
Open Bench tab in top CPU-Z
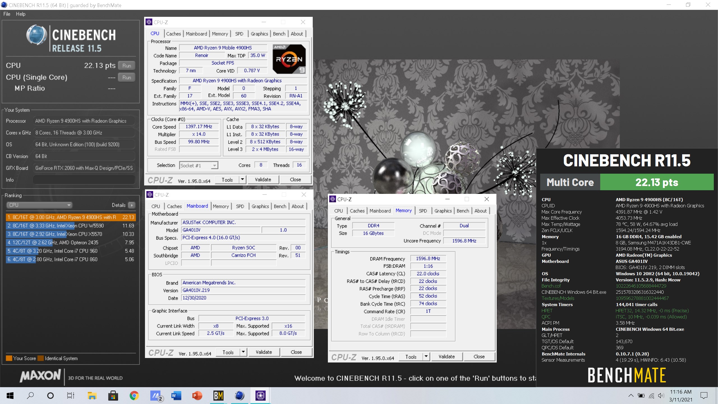279,34
